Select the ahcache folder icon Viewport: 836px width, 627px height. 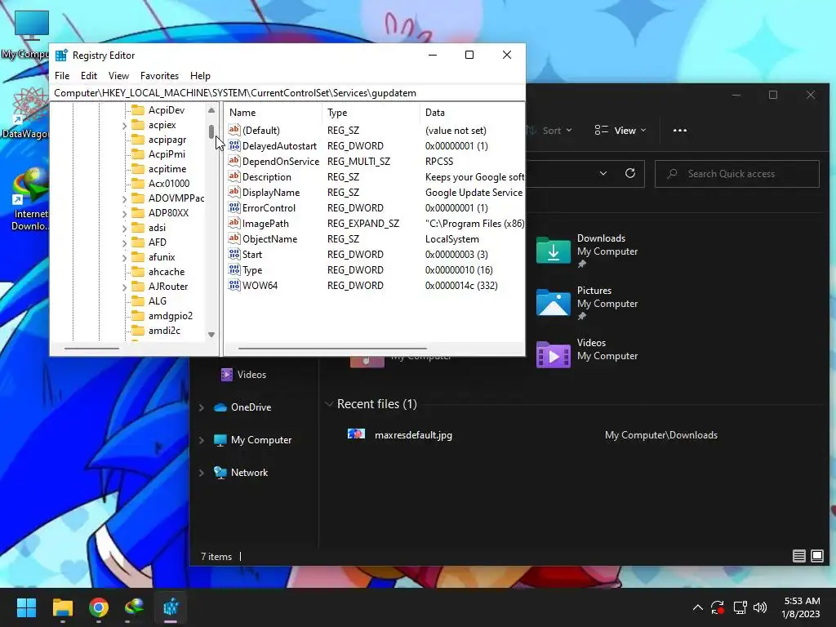138,271
